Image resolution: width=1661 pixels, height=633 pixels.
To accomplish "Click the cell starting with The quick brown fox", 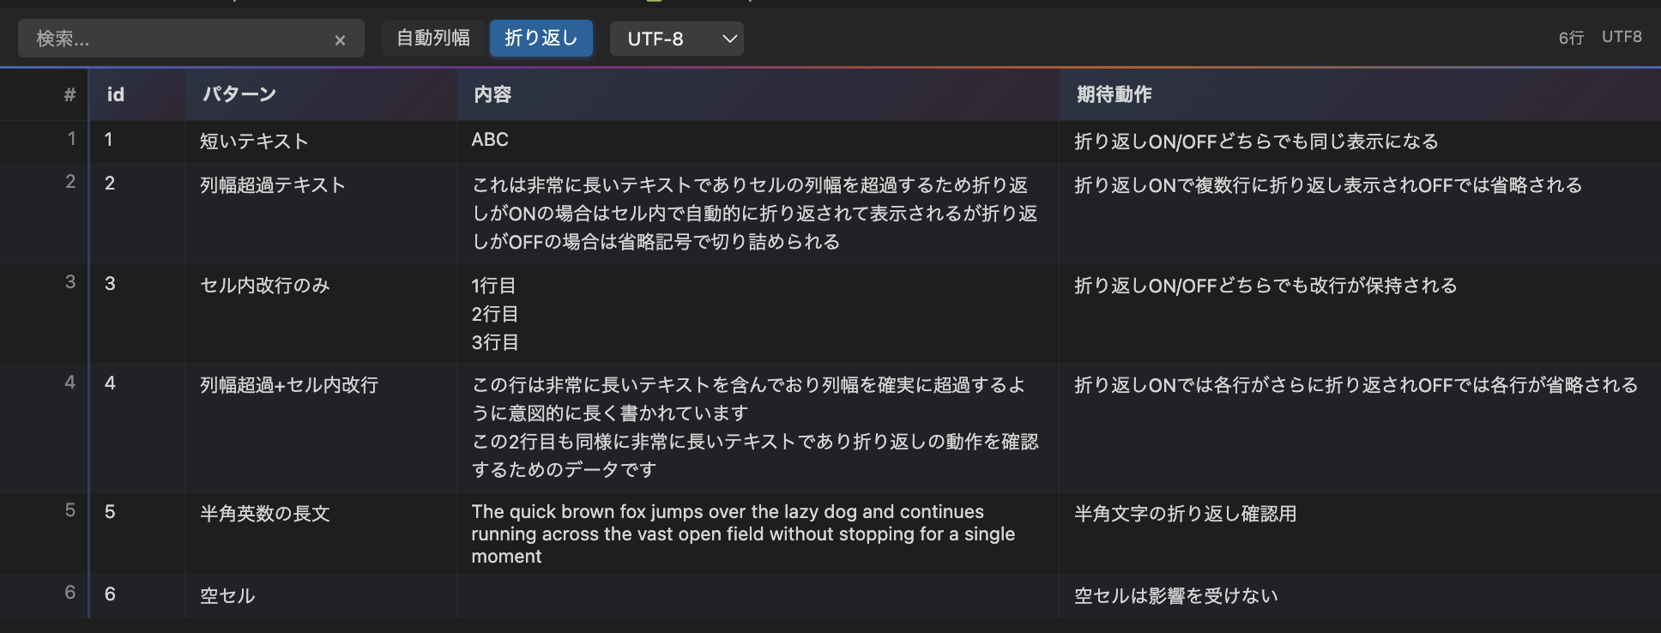I will click(x=743, y=534).
